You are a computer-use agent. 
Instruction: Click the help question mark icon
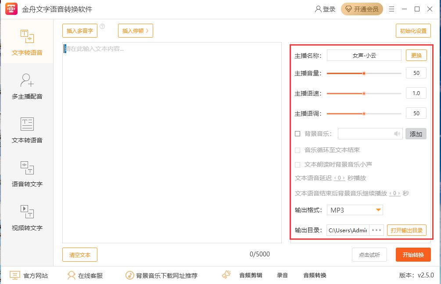[x=102, y=26]
